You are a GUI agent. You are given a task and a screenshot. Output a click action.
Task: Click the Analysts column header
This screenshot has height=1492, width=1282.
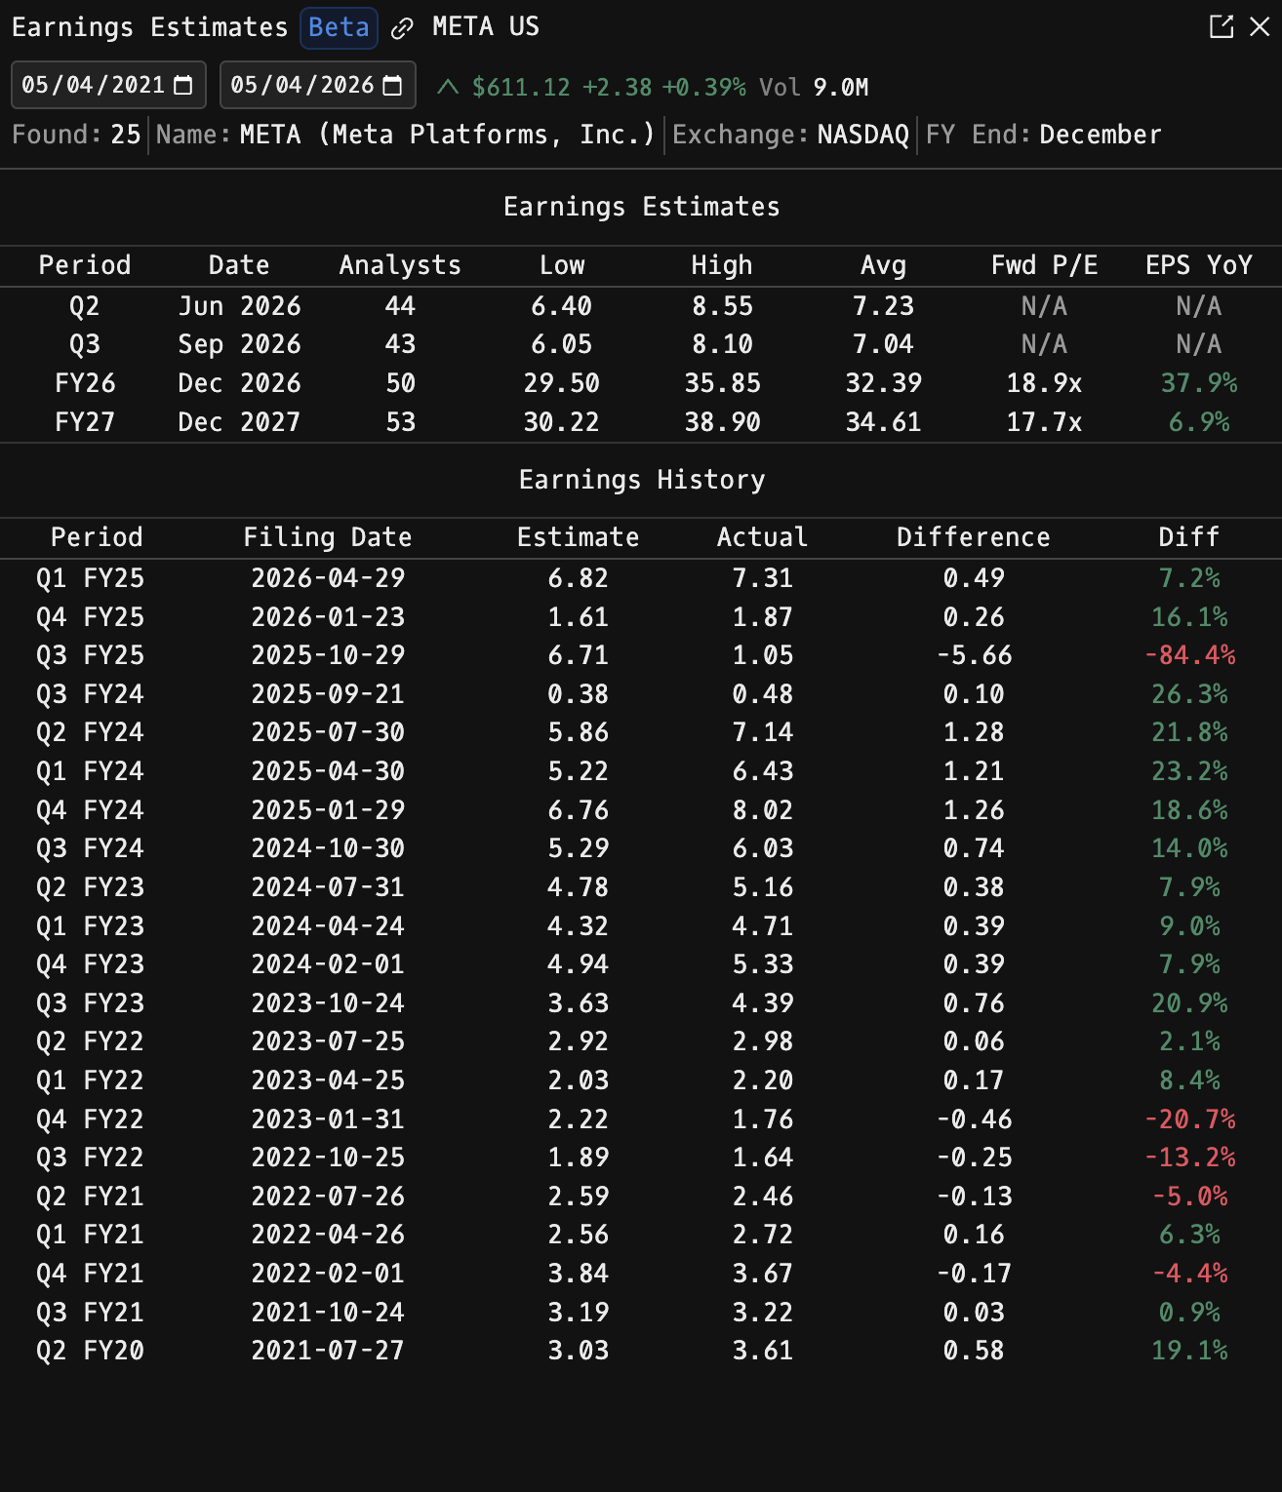point(400,265)
